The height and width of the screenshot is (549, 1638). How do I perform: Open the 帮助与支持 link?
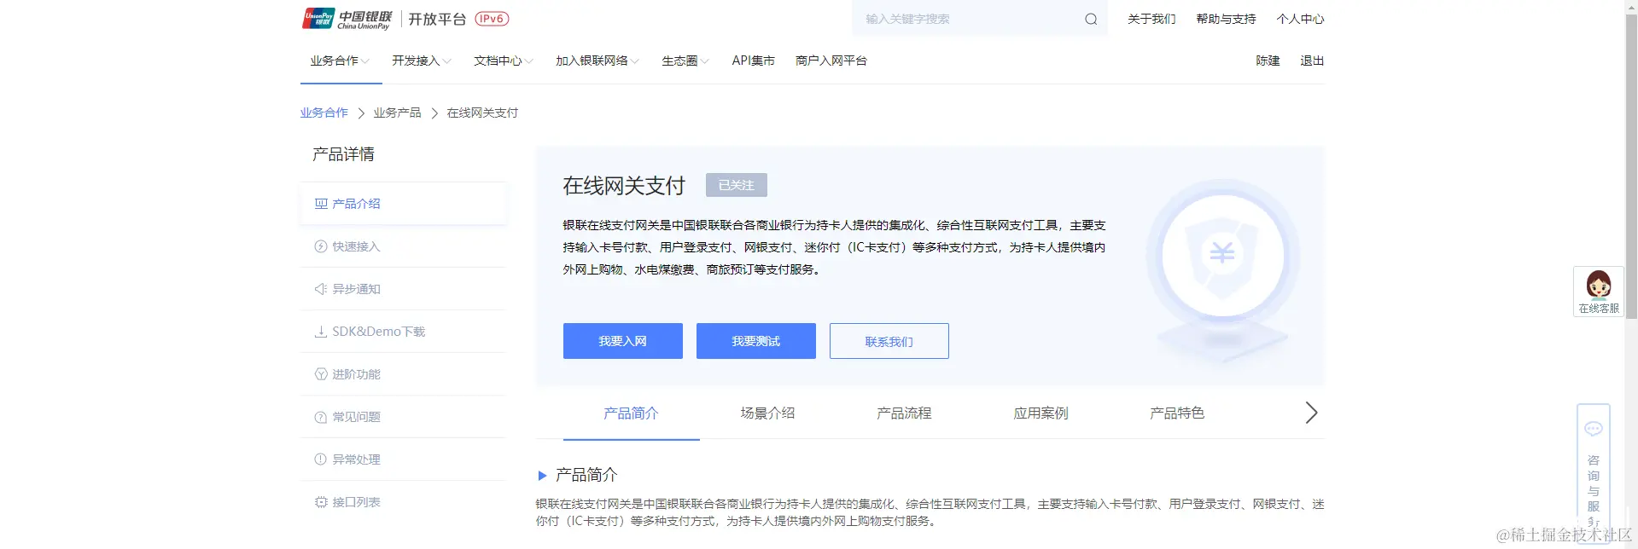coord(1226,19)
